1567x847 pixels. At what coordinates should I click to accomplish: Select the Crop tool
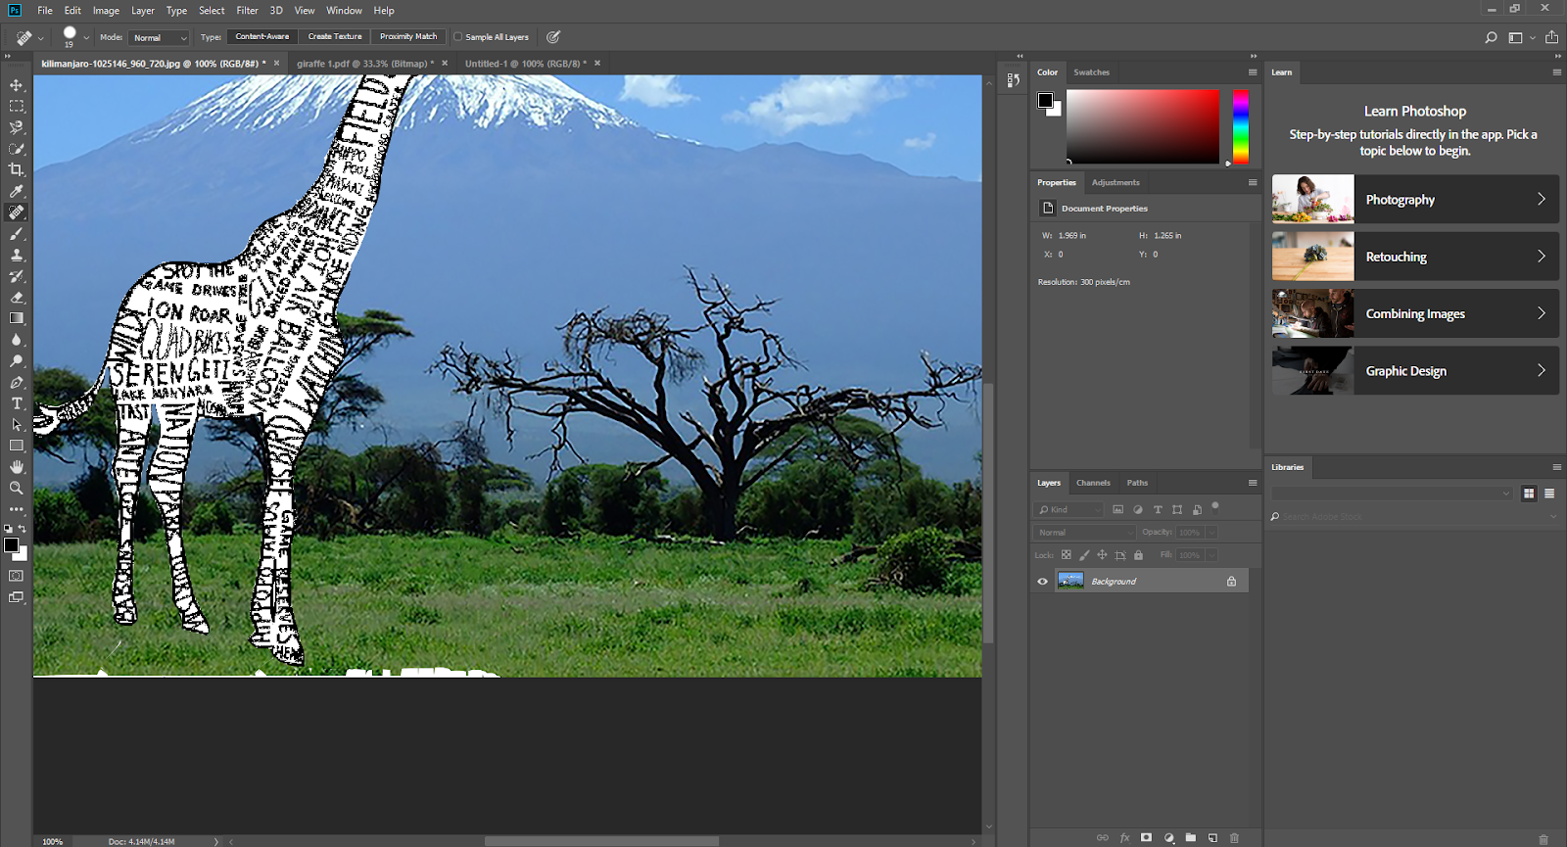click(x=17, y=169)
